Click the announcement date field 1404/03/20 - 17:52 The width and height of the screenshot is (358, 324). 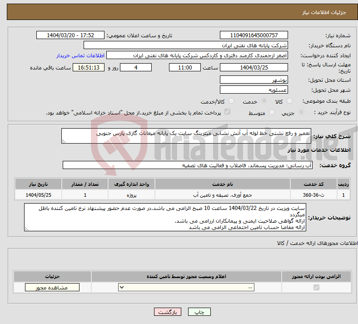click(70, 35)
